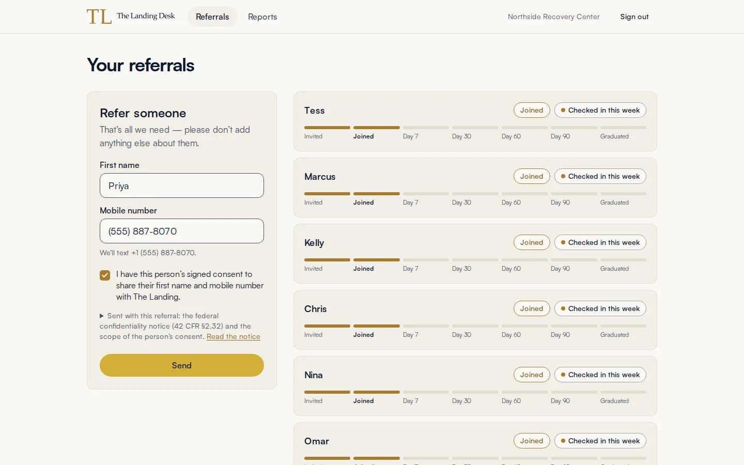744x465 pixels.
Task: Click Tess's Invited progress label
Action: (313, 136)
